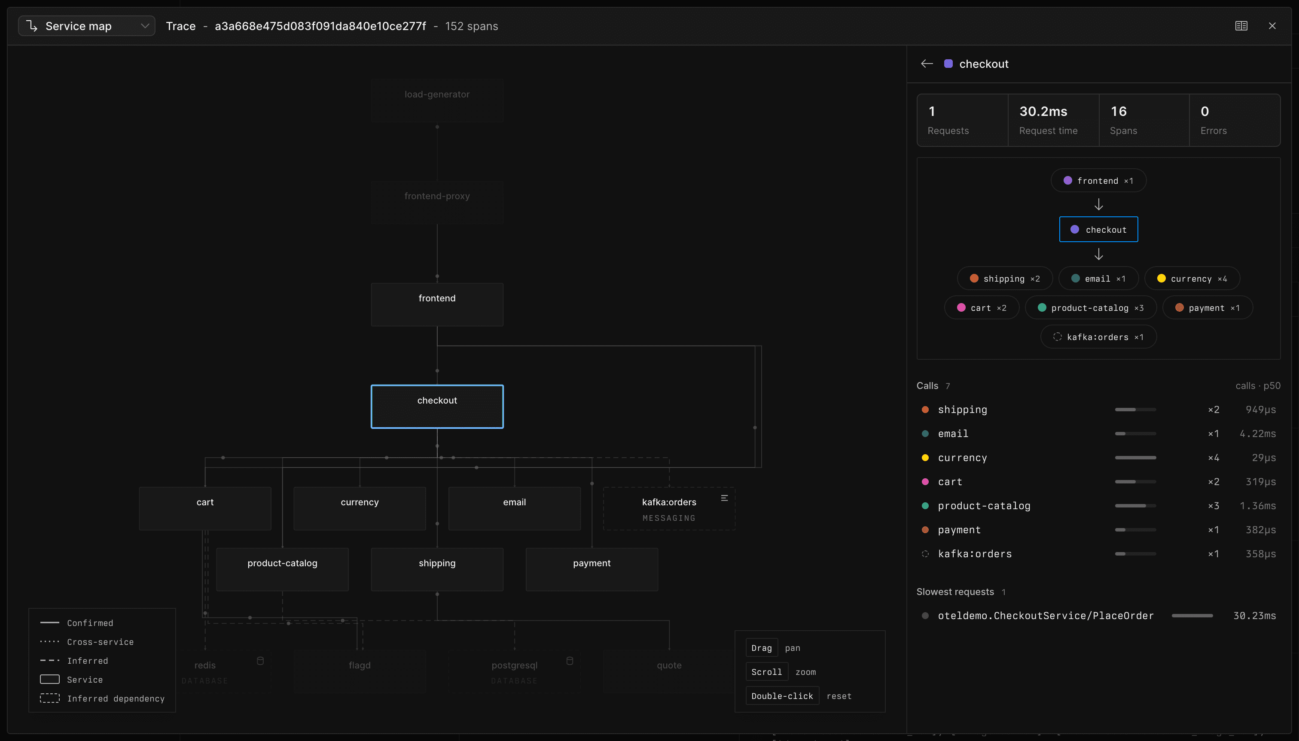This screenshot has width=1299, height=741.
Task: Open the oteldemo.CheckoutService/PlaceOrder slowest request
Action: point(1098,616)
